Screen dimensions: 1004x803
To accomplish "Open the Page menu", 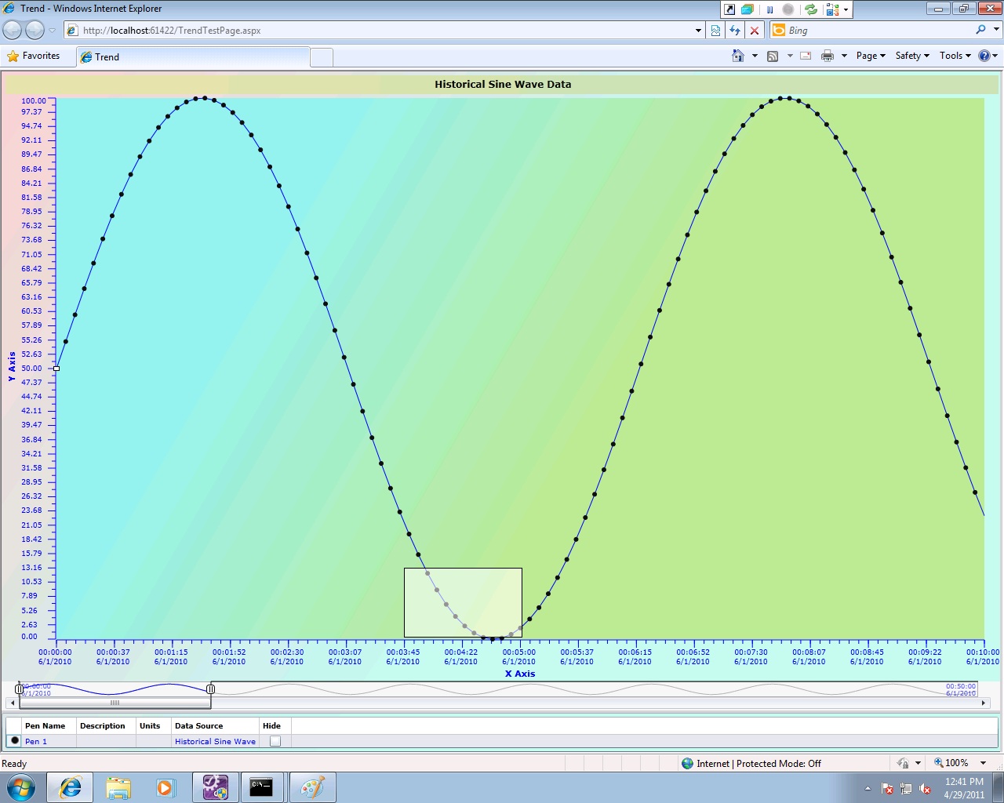I will [870, 56].
